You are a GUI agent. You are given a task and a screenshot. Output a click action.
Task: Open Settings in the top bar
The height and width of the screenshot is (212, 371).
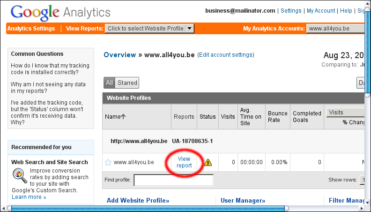click(x=291, y=11)
